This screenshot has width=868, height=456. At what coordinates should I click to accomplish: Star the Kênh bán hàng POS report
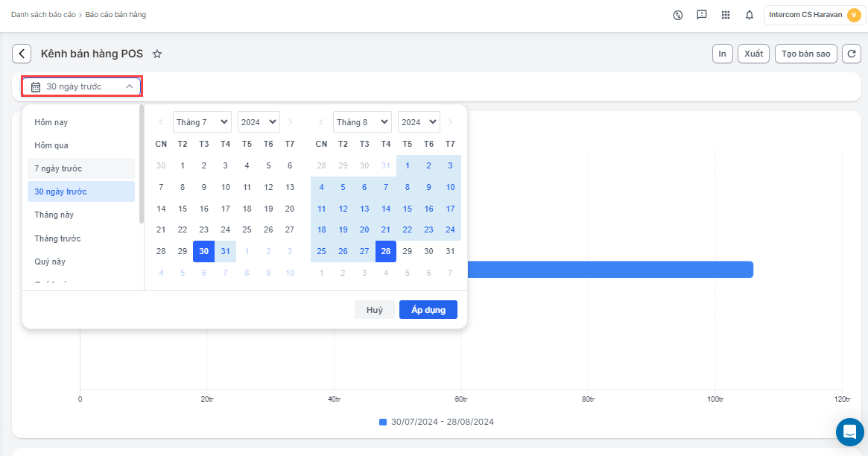pos(157,54)
